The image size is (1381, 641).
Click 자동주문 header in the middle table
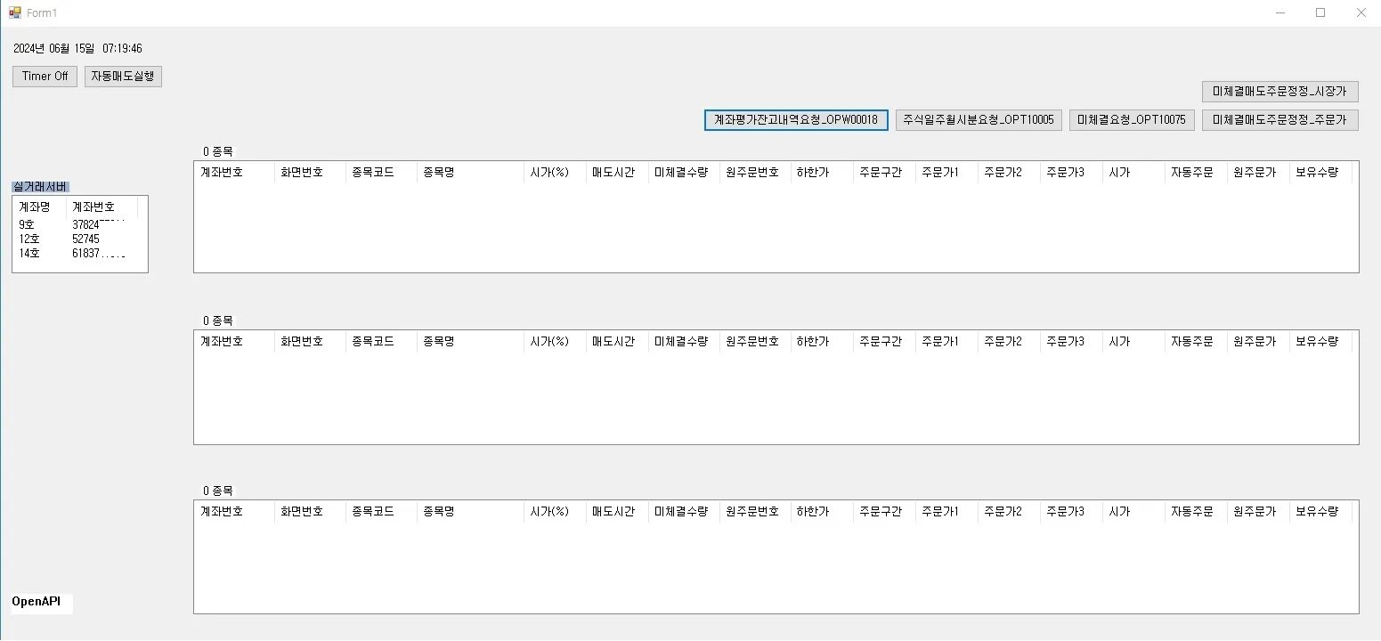coord(1196,342)
